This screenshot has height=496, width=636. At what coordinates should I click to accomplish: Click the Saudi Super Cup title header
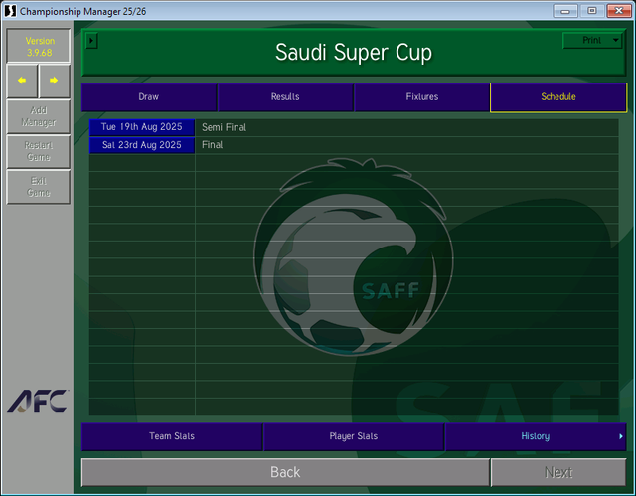[354, 53]
